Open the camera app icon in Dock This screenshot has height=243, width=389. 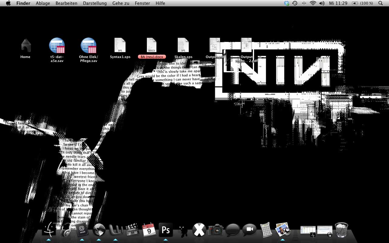pos(216,230)
